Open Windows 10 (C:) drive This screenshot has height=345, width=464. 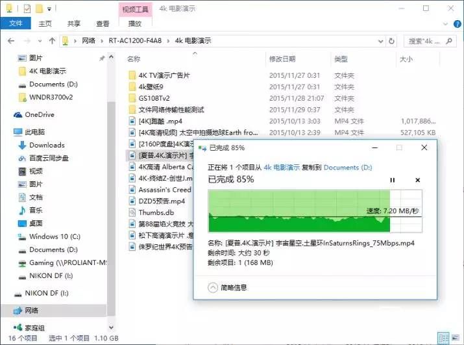(55, 236)
